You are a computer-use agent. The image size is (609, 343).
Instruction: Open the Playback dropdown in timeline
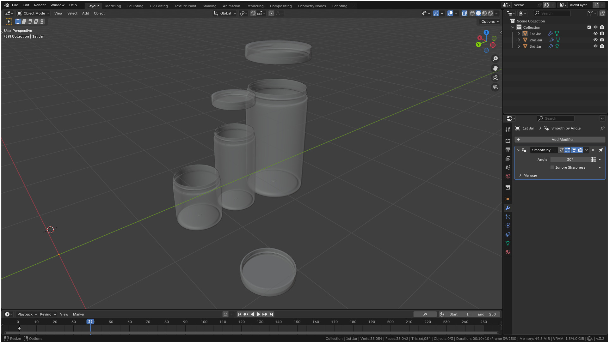(x=27, y=314)
